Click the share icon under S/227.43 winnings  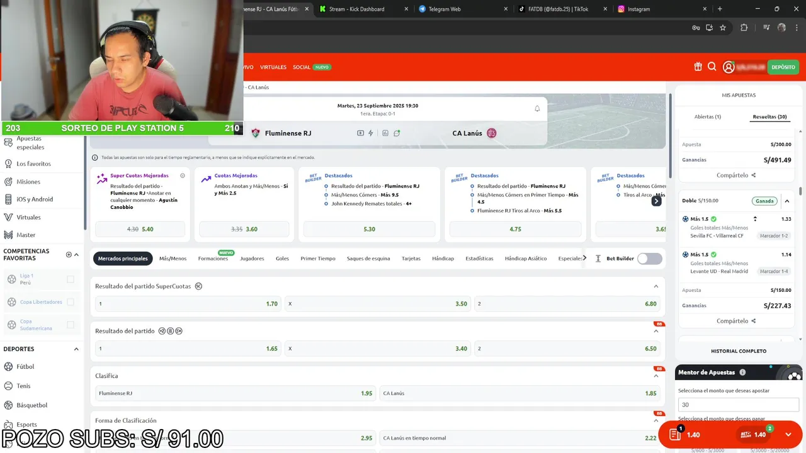(x=754, y=321)
